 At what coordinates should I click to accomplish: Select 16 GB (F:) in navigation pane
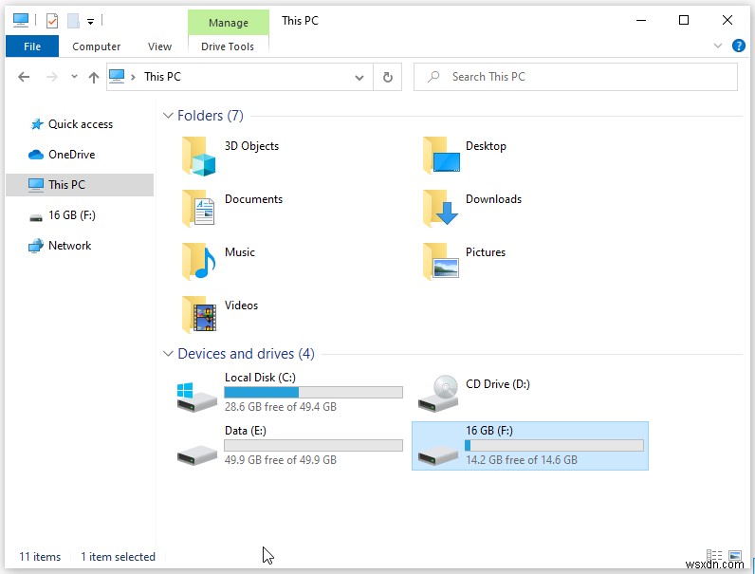click(x=80, y=215)
